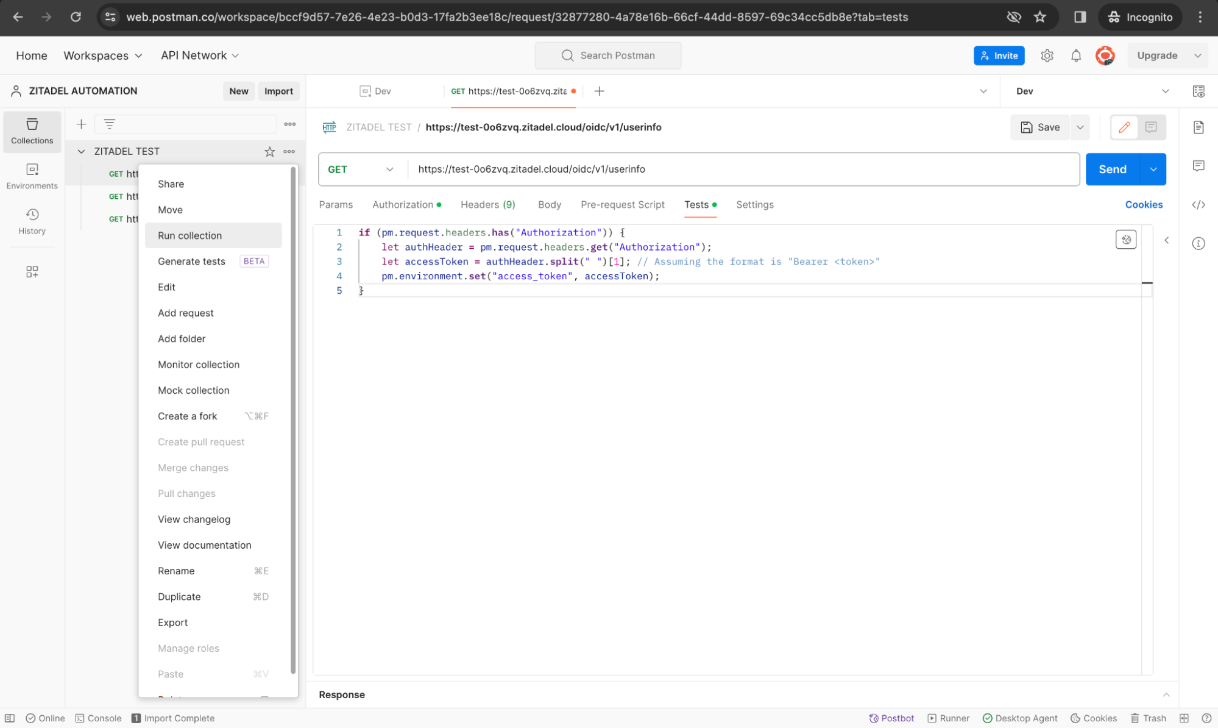The image size is (1218, 728).
Task: Collapse the ZITADEL TEST collection tree
Action: tap(81, 151)
